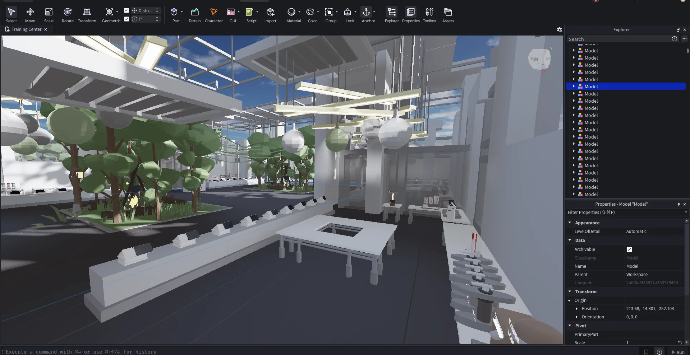Toggle the Explorer panel
This screenshot has height=355, width=690.
[x=392, y=15]
